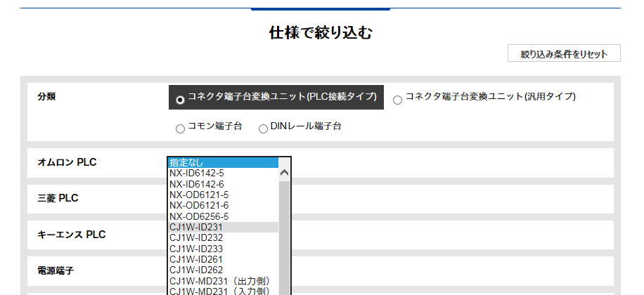644x295 pixels.
Task: Click the 仕様で絞り込む heading
Action: click(321, 33)
